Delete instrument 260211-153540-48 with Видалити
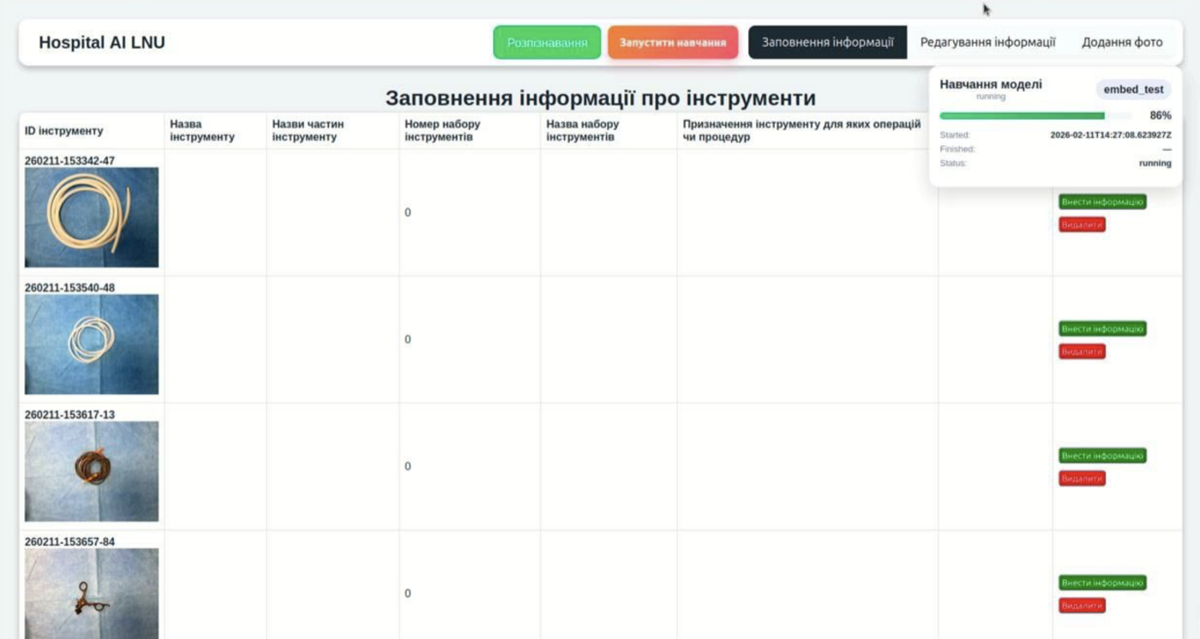The image size is (1200, 639). 1082,351
